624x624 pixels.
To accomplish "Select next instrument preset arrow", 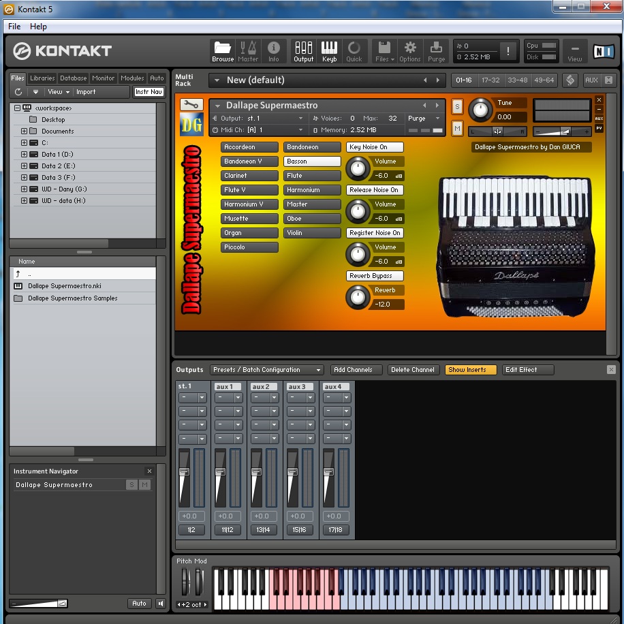I will pyautogui.click(x=437, y=106).
